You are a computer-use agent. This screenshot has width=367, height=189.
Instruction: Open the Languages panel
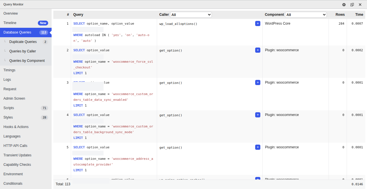point(26,136)
